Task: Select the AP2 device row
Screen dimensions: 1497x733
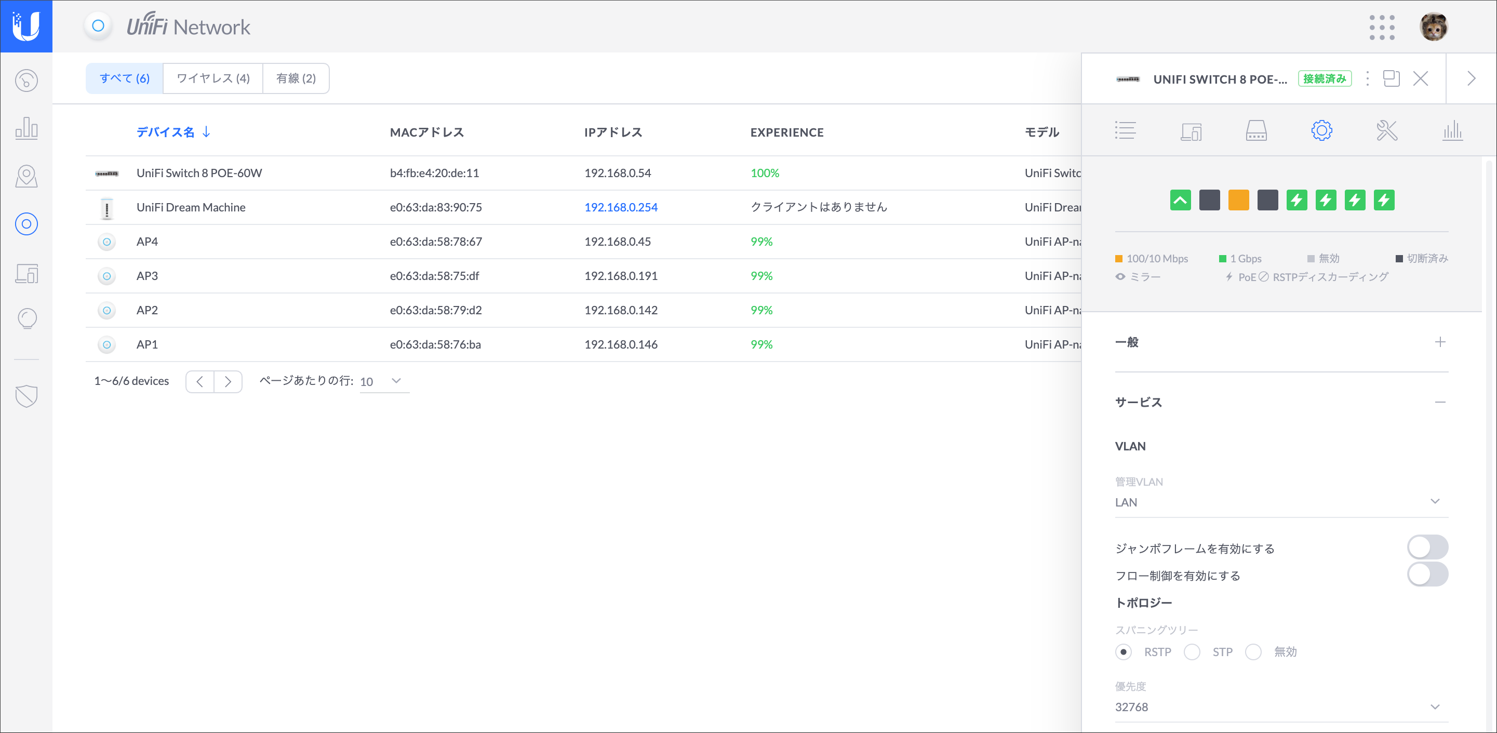Action: [x=583, y=310]
